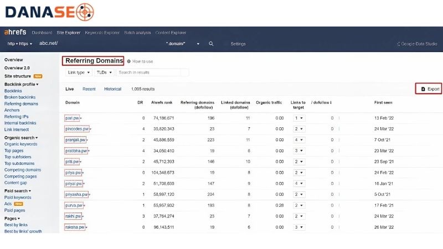Open Keywords Explorer
The height and width of the screenshot is (249, 443).
point(102,33)
